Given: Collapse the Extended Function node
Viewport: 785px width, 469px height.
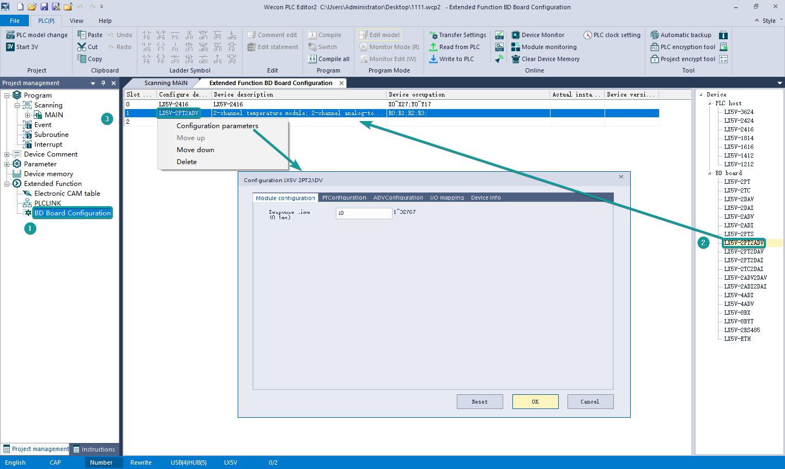Looking at the screenshot, I should pos(7,184).
